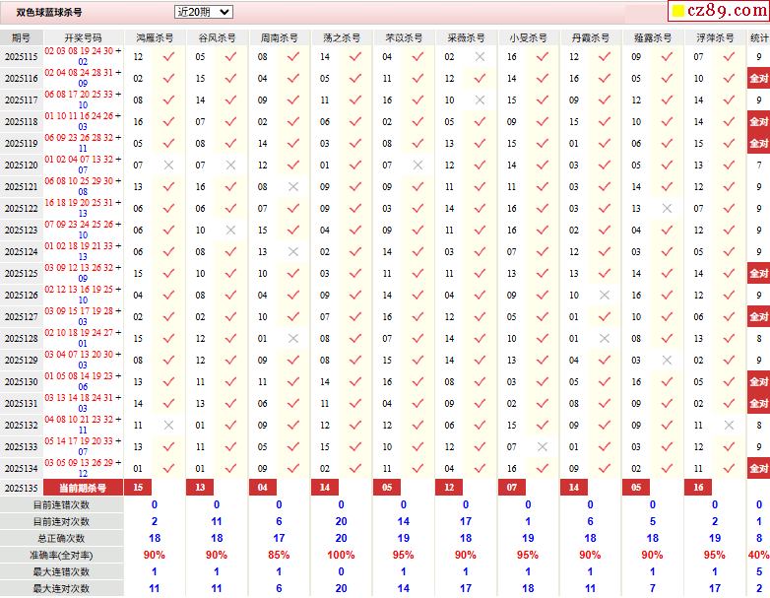Click the gray X in 丹霞杀号 for 2025126

pos(605,296)
